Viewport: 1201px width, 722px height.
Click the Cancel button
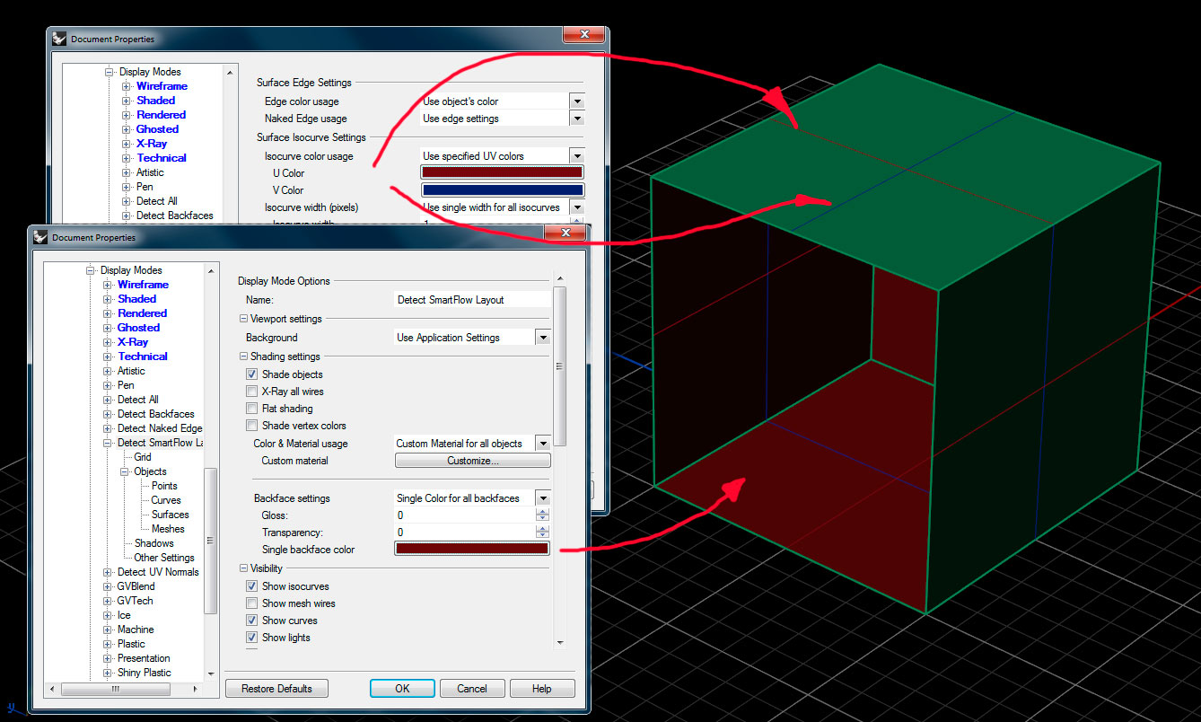[472, 689]
